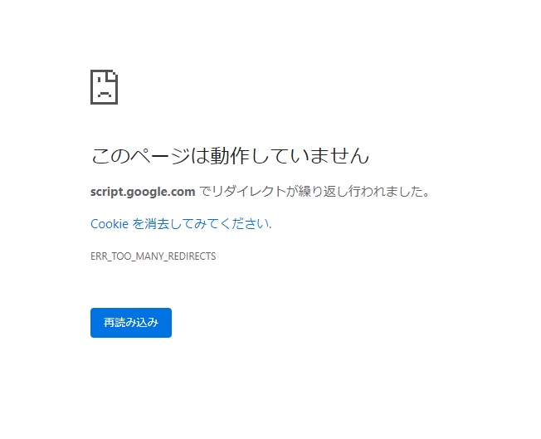Click ERR_TOO at the start of the error code
Viewport: 541px width, 439px height.
click(110, 256)
